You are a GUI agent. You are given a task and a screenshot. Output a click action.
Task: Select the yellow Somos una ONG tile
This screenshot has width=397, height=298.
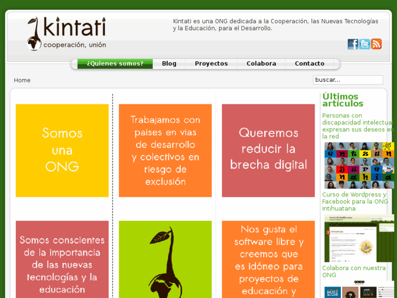62,150
